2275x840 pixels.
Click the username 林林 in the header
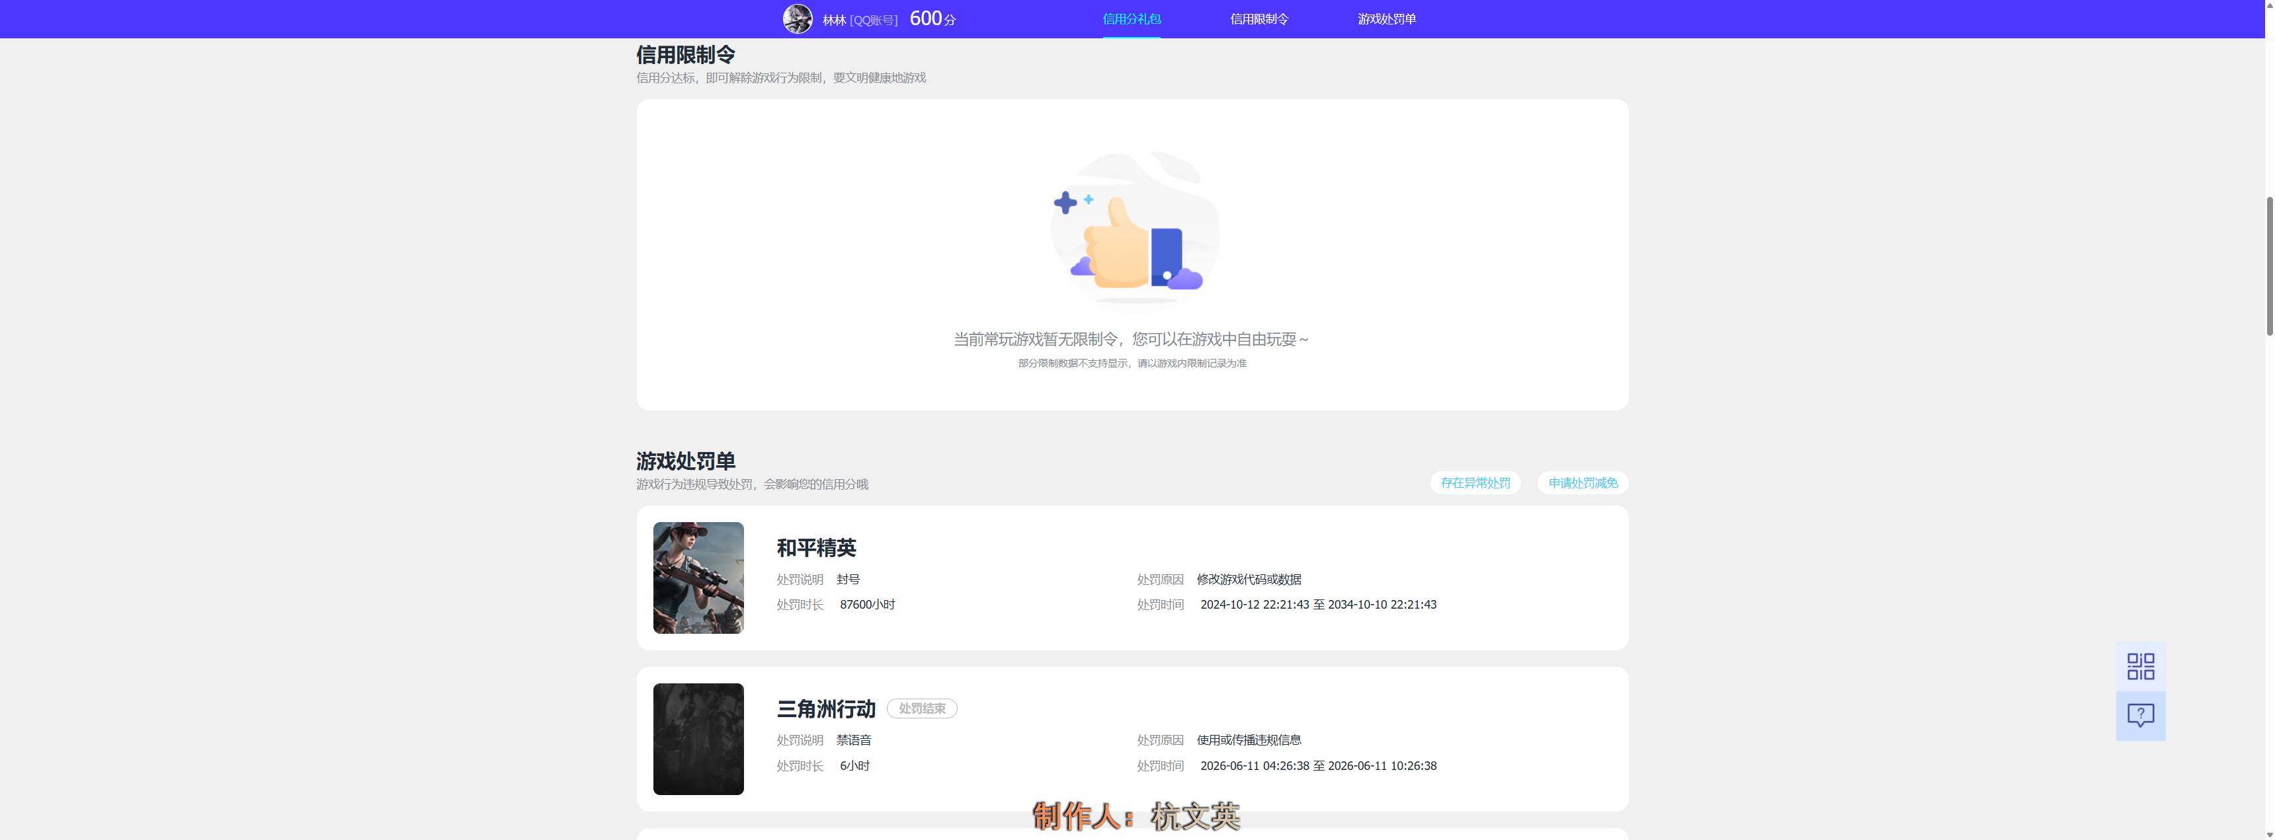[834, 20]
